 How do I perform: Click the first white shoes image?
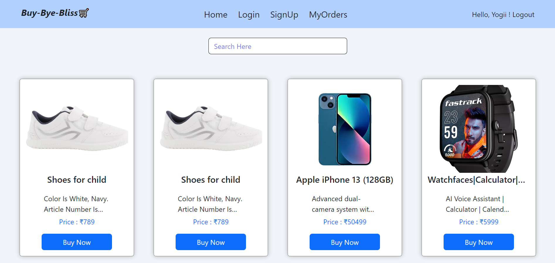[77, 129]
